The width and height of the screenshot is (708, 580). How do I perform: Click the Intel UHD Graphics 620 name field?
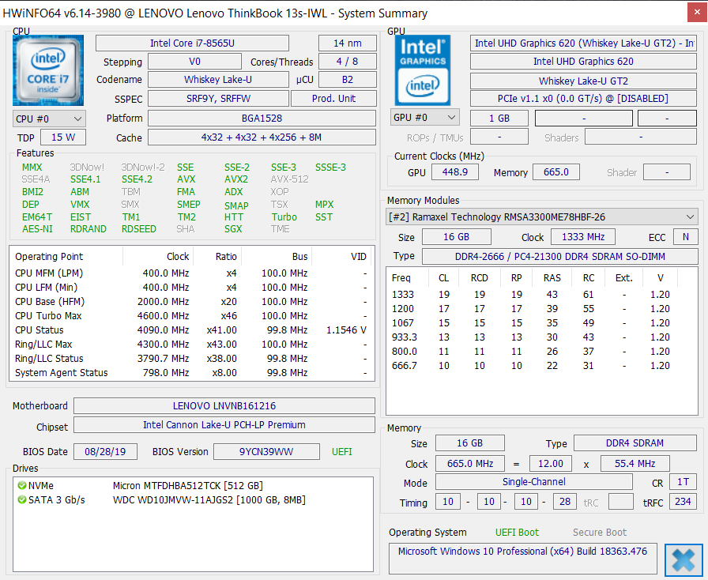coord(583,62)
